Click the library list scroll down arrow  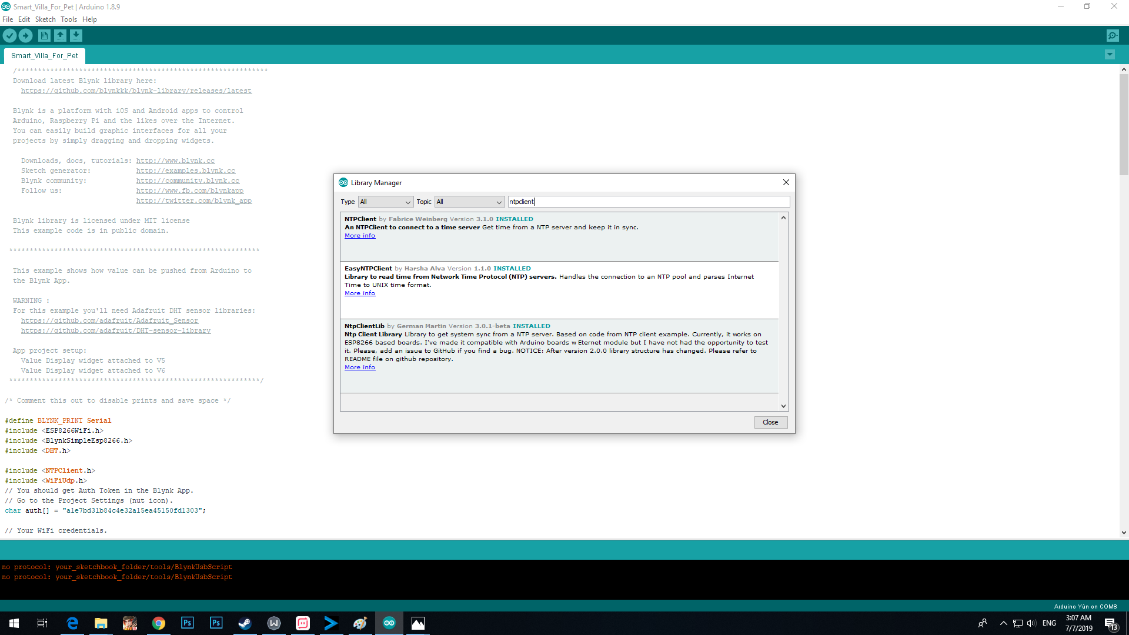[x=783, y=406]
